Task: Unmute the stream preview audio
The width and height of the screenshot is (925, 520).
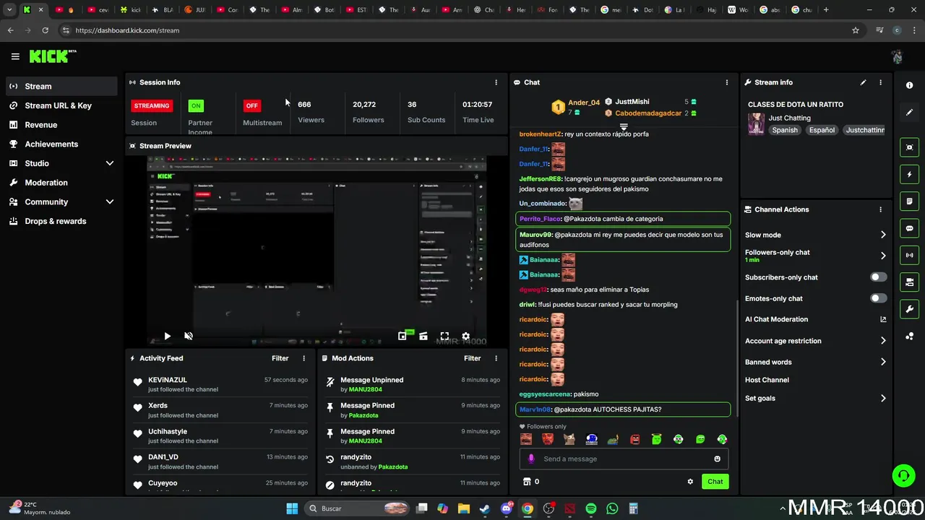Action: coord(189,336)
